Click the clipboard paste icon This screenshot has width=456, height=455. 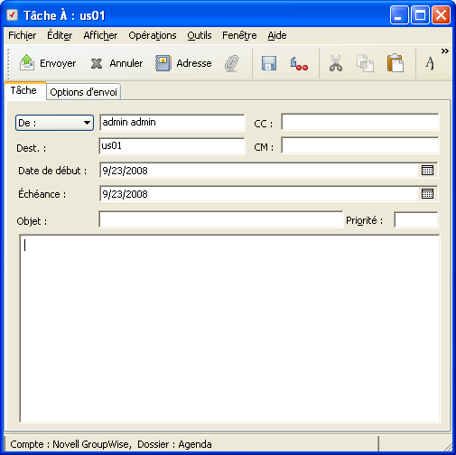pos(396,63)
